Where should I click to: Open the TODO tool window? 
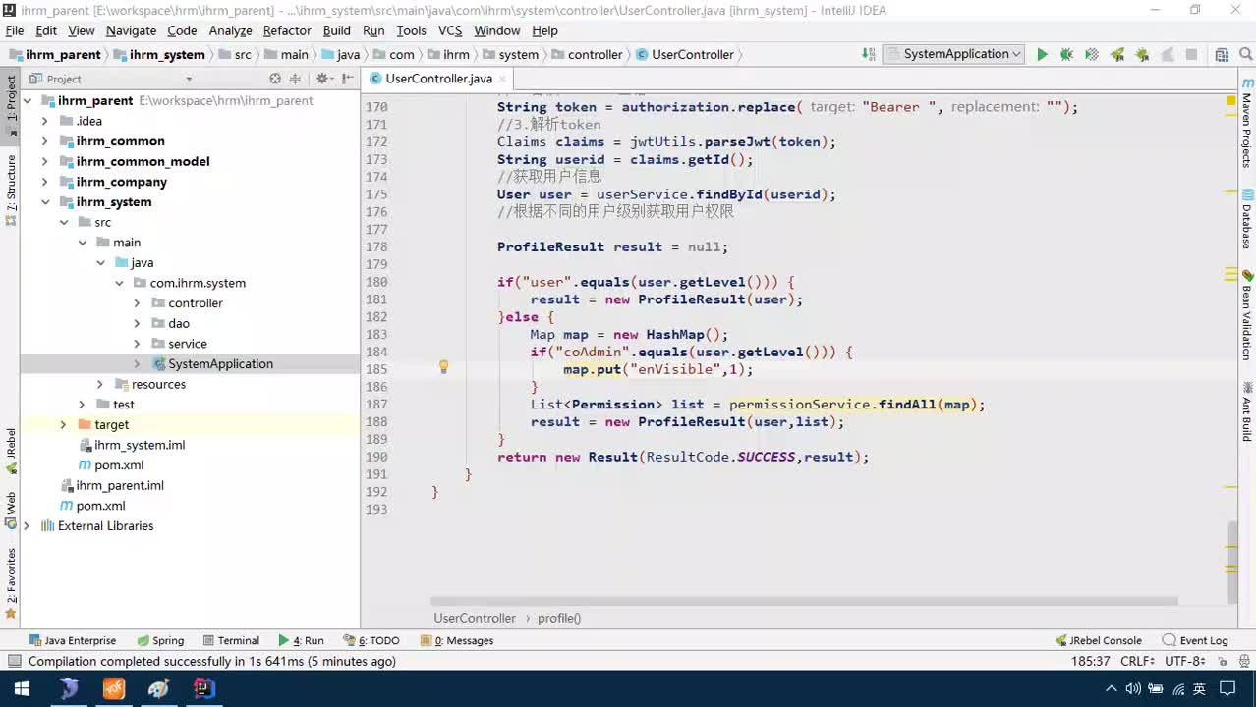pos(371,641)
